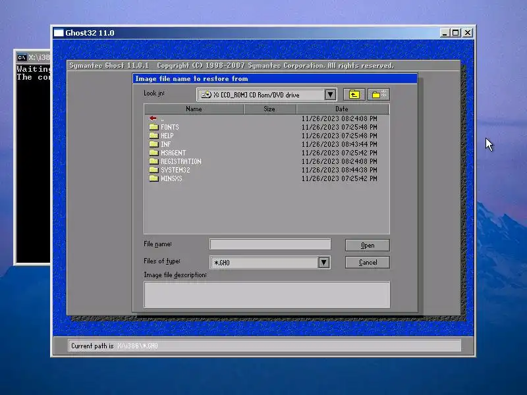Select the WINSXS folder
Image resolution: width=527 pixels, height=395 pixels.
point(171,178)
